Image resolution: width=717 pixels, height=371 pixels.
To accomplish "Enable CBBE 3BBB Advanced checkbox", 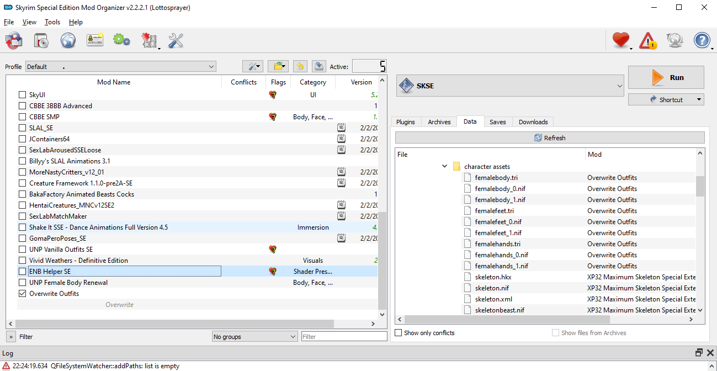I will (23, 106).
